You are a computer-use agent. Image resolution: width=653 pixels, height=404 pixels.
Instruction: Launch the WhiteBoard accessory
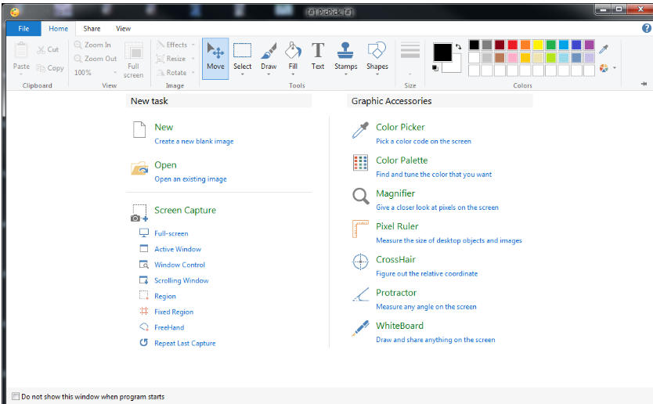coord(399,326)
